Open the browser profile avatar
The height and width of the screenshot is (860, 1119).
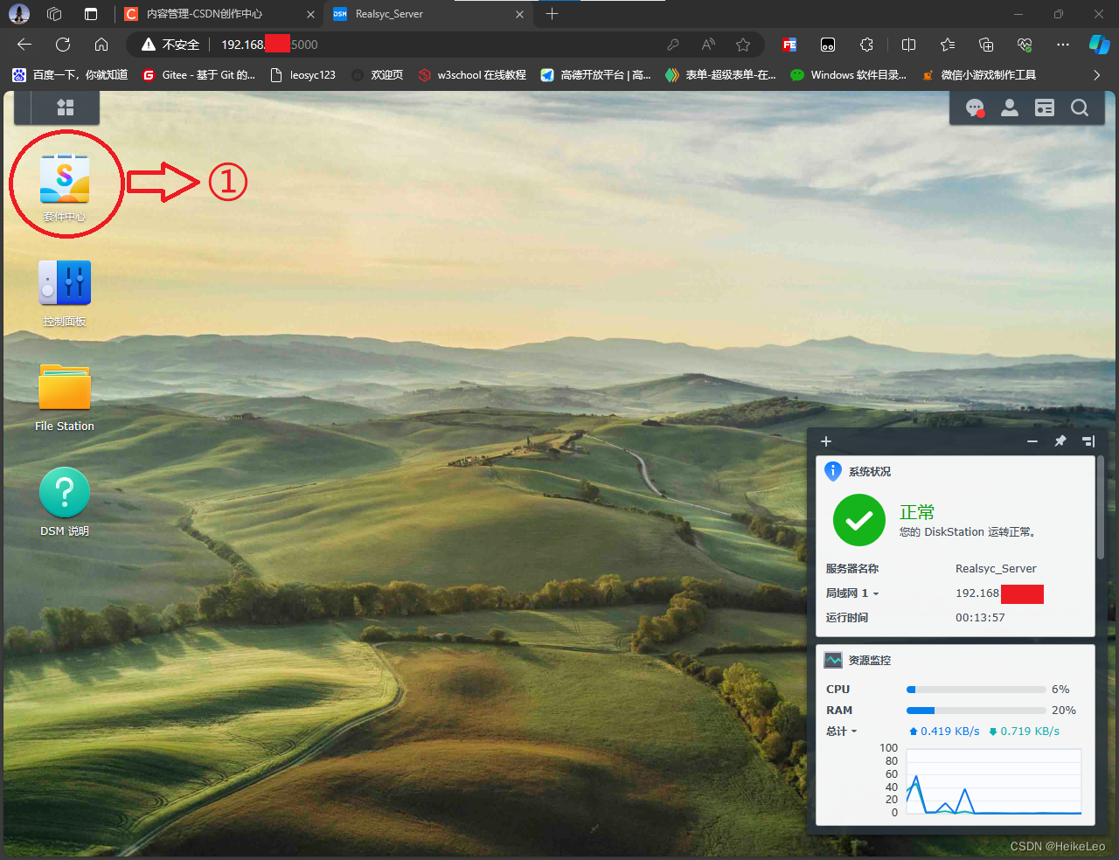pos(18,14)
